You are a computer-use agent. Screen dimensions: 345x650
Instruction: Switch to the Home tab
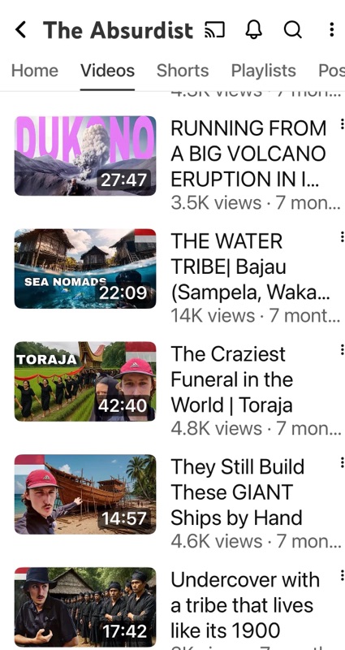[35, 71]
